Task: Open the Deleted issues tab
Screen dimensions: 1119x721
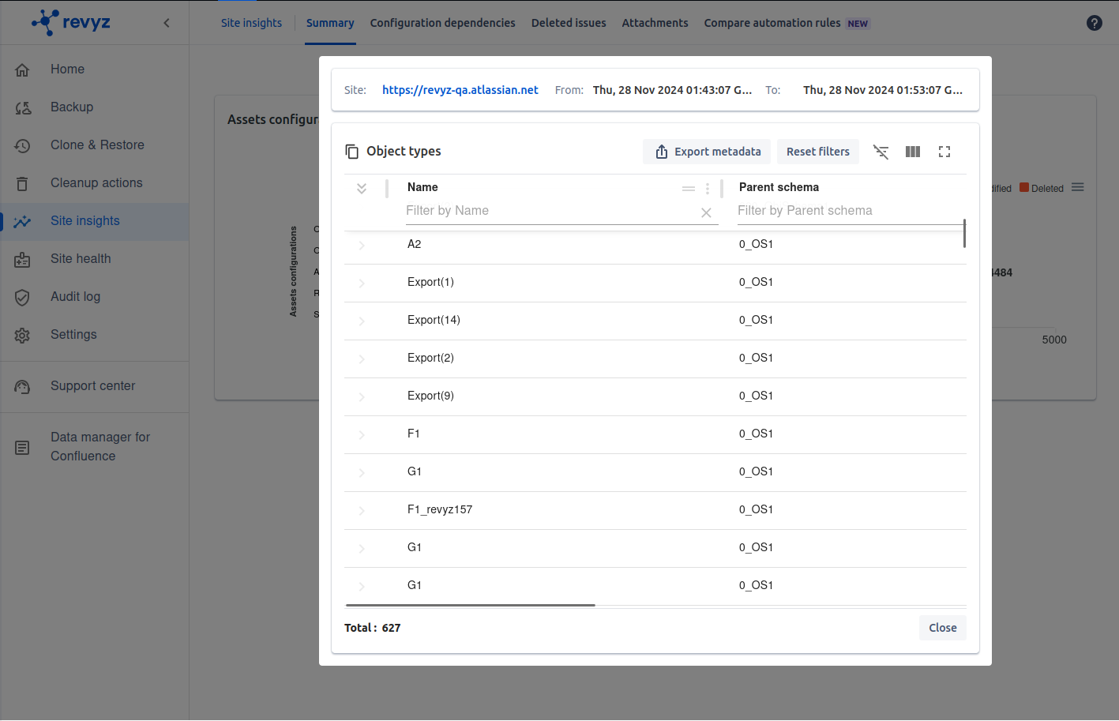Action: (x=568, y=23)
